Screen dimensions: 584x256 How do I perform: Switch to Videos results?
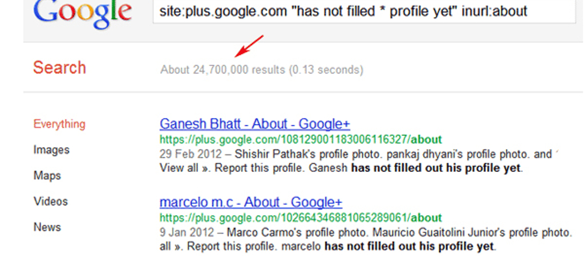51,201
